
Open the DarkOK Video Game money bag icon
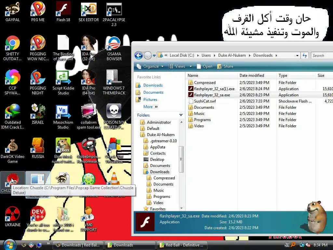pyautogui.click(x=13, y=151)
